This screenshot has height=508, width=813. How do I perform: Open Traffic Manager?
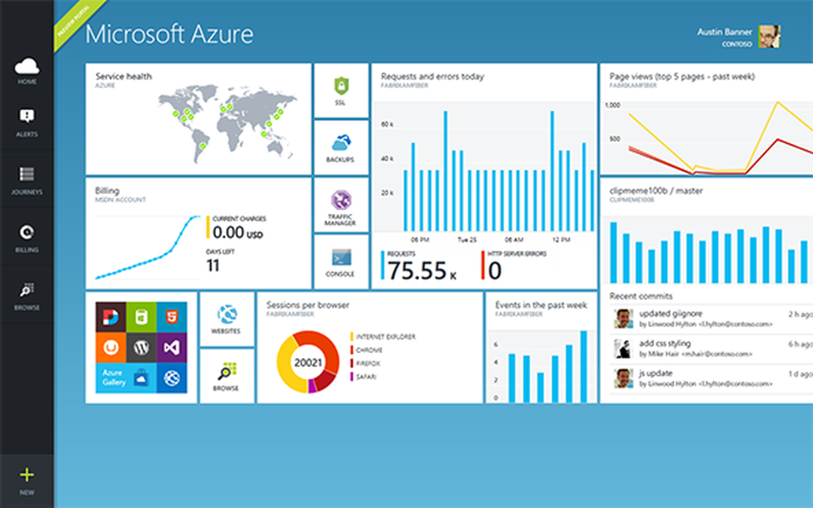tap(340, 203)
